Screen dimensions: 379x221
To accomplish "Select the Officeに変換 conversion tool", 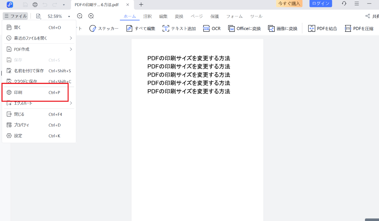I will (x=244, y=28).
